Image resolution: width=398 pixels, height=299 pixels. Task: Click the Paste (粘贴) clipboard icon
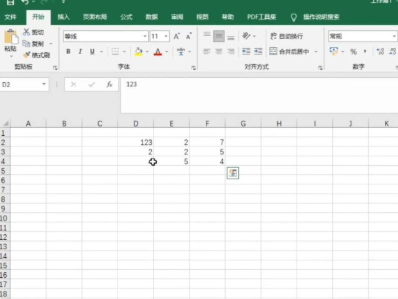11,39
